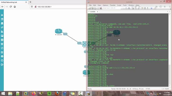
Task: Click the Enter host quick connect field
Action: (112, 8)
